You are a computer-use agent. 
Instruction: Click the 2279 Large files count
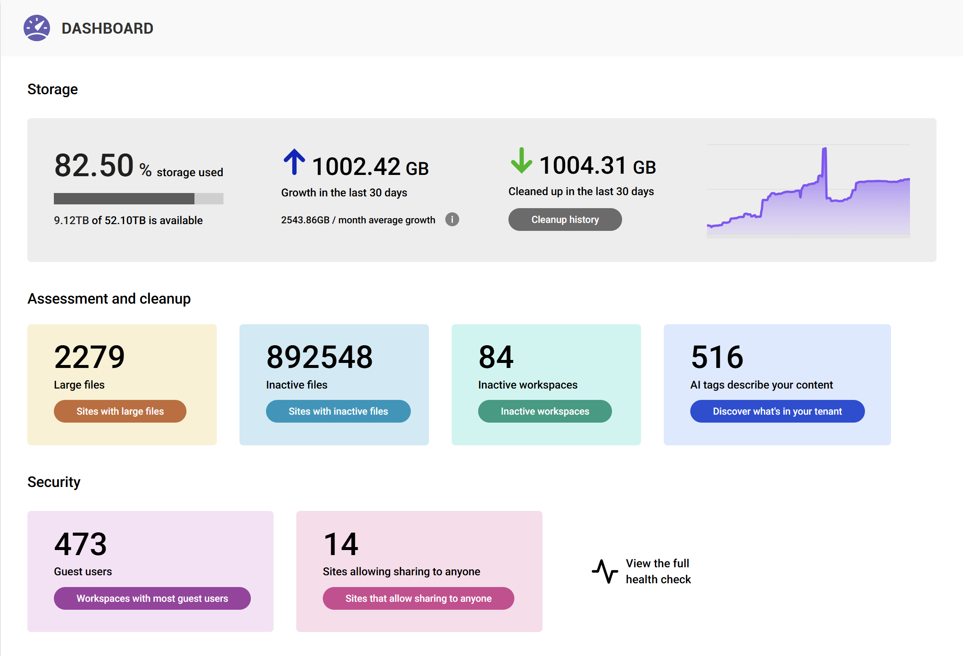[89, 357]
